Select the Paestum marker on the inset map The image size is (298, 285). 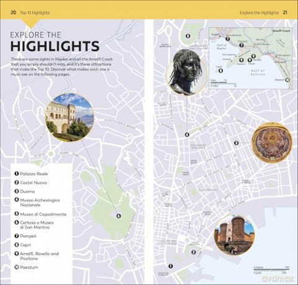pyautogui.click(x=287, y=80)
